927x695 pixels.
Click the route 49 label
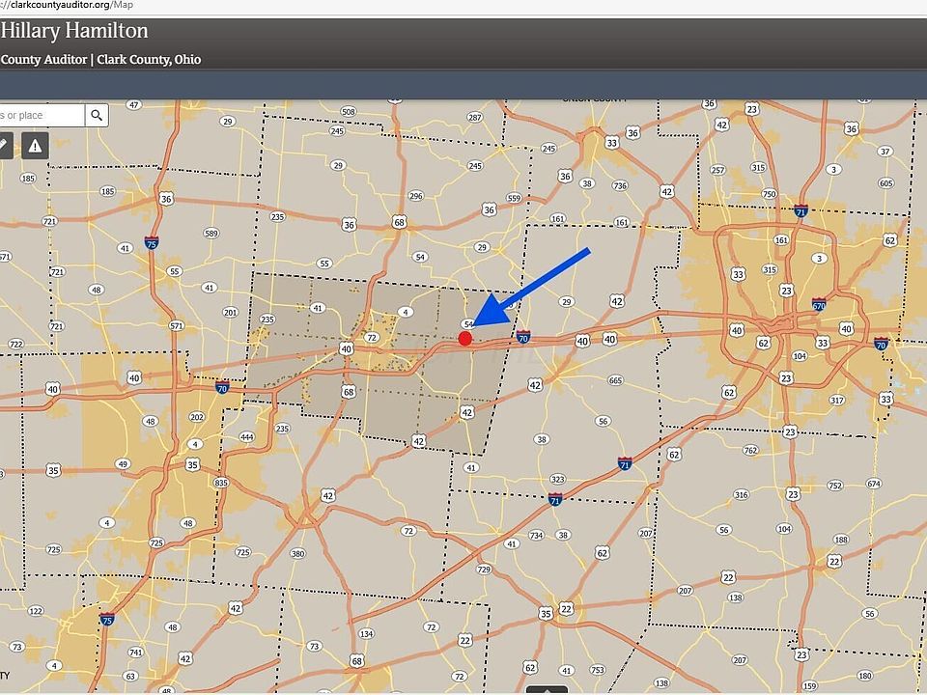pyautogui.click(x=123, y=464)
